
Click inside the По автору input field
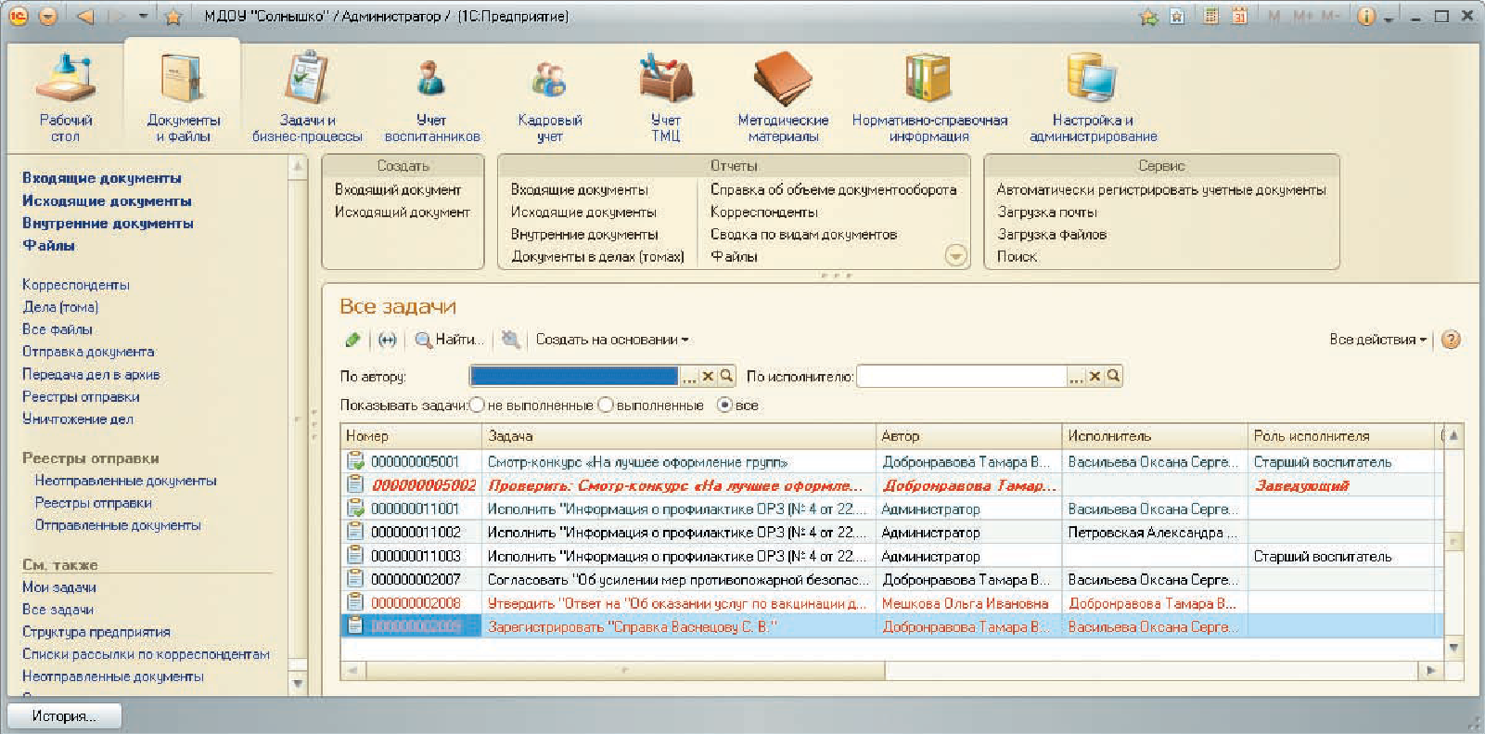(574, 376)
